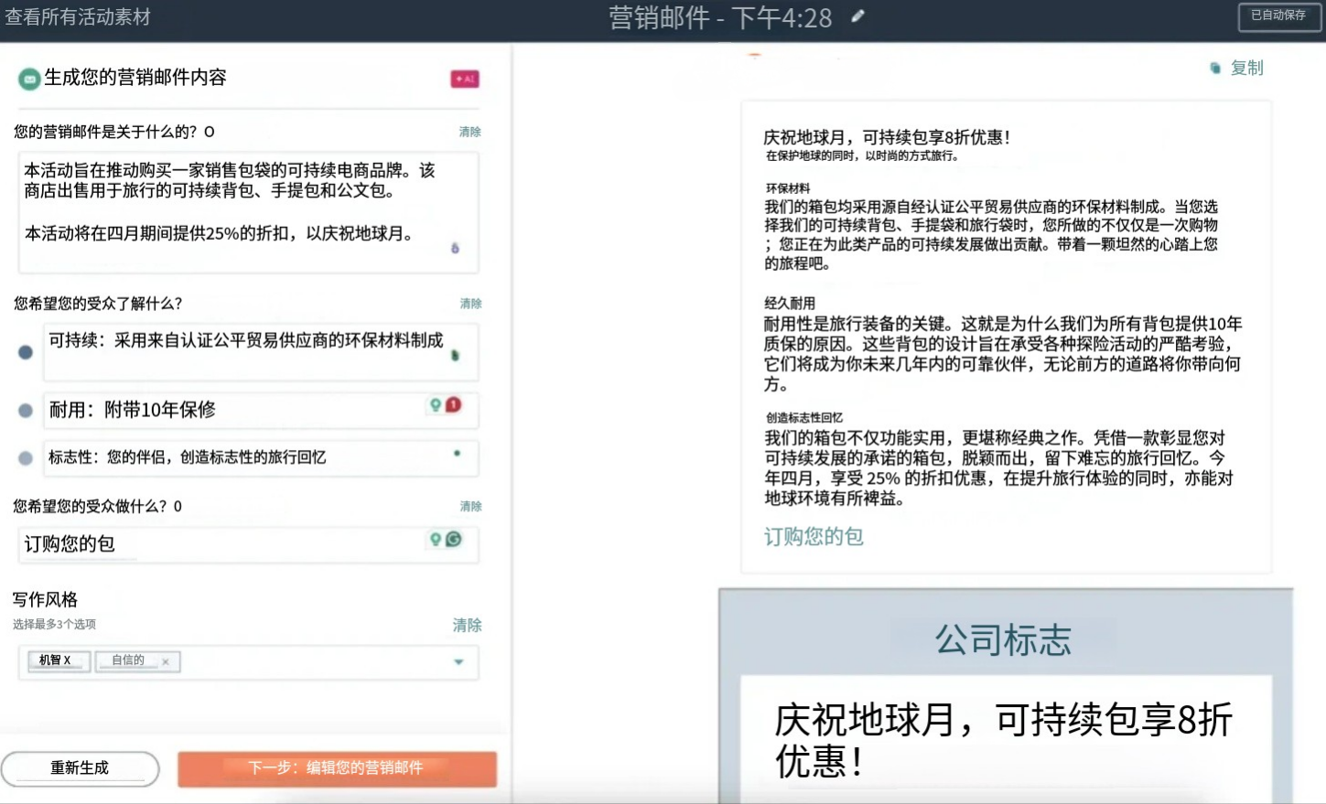Click the 复制 copy icon above the preview

1216,67
